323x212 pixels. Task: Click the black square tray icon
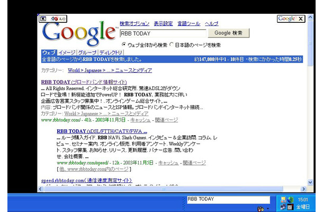pos(290,207)
